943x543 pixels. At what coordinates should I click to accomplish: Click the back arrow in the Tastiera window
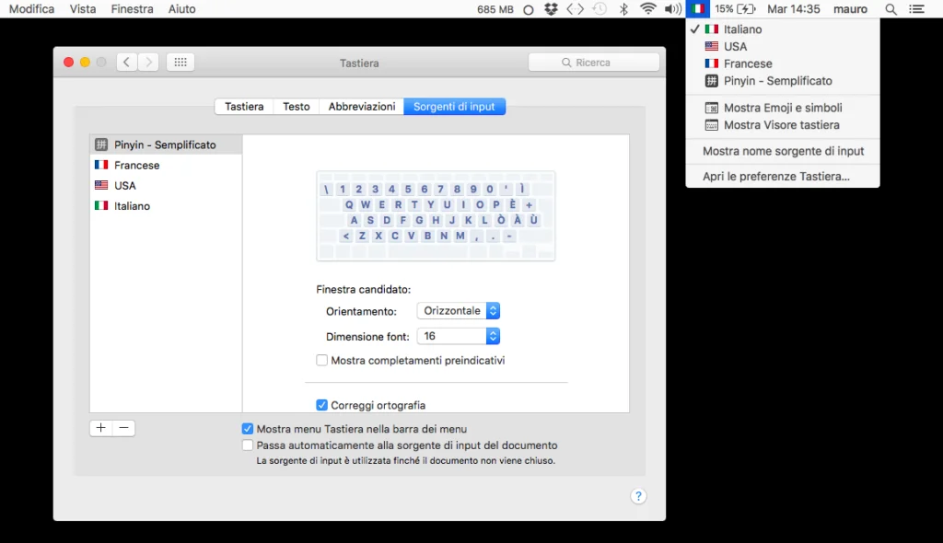pos(126,62)
